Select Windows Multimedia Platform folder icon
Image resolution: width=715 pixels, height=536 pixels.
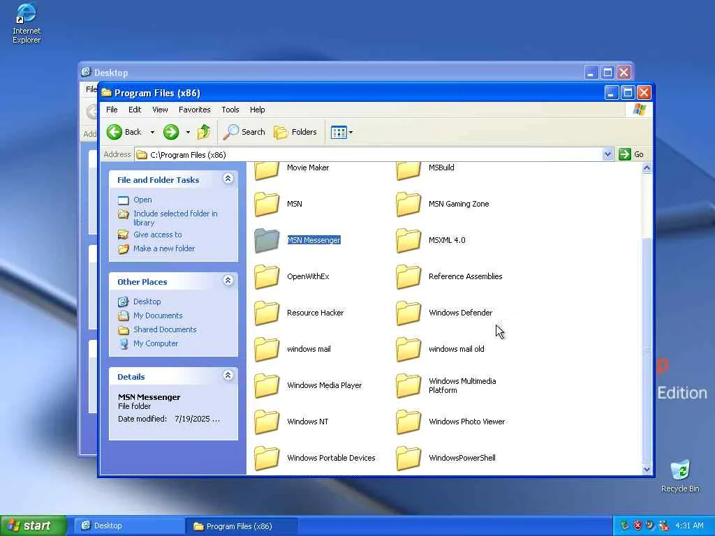(x=408, y=385)
